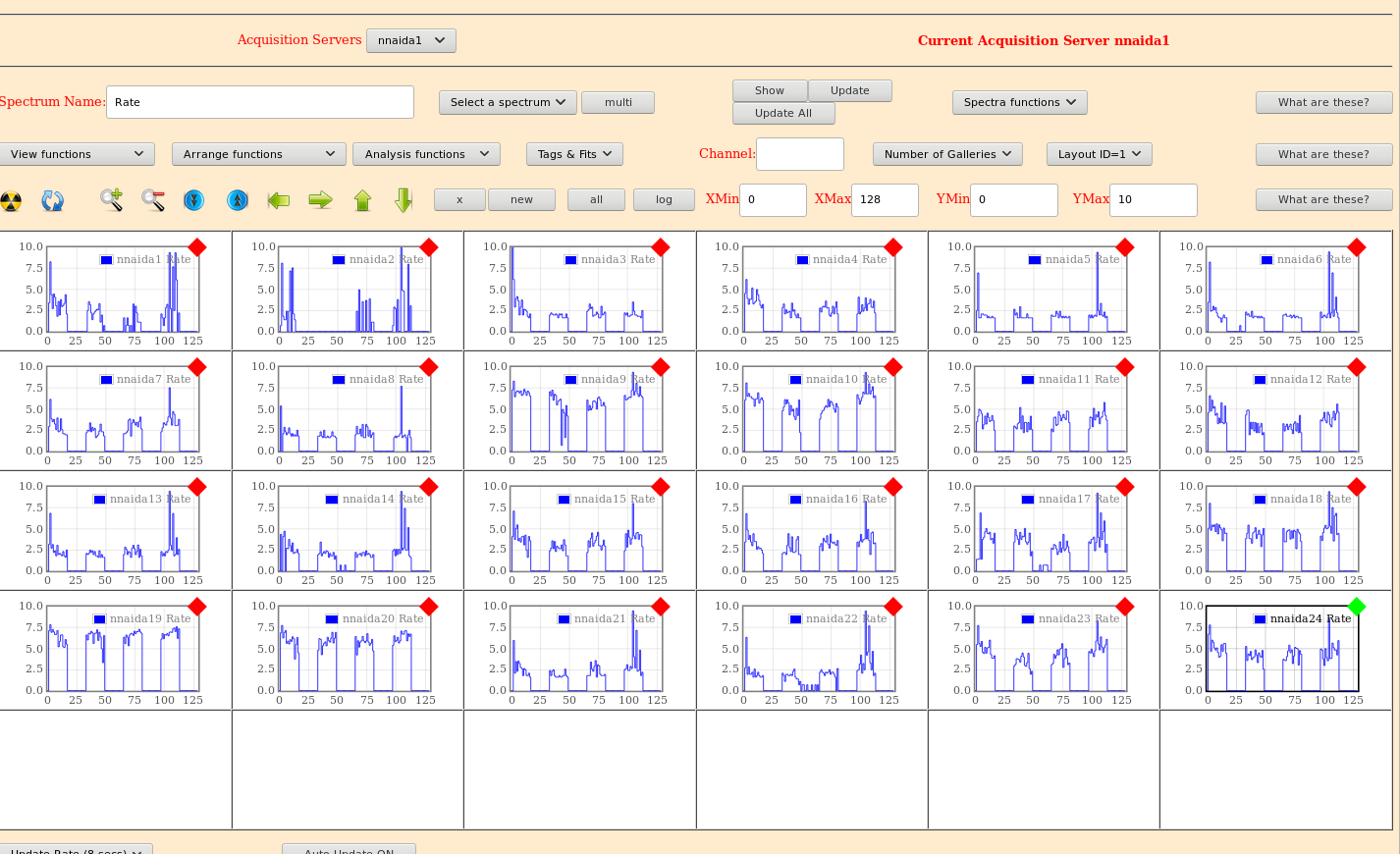Viewport: 1400px width, 854px height.
Task: Toggle the green diamond marker on nnaida24 spectrum
Action: (1357, 607)
